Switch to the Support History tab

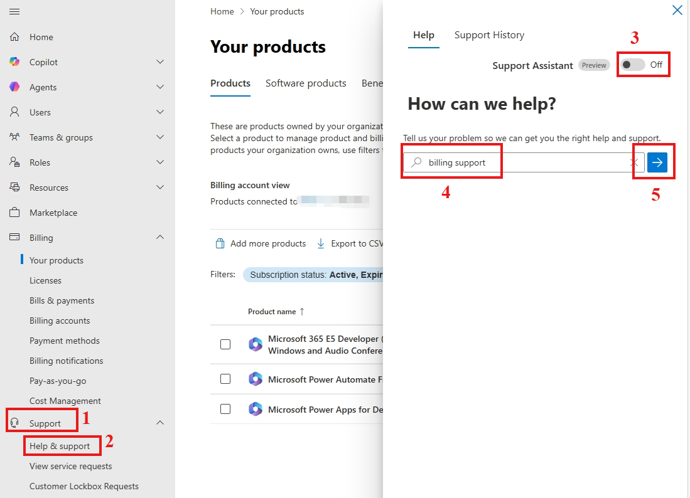pos(489,35)
